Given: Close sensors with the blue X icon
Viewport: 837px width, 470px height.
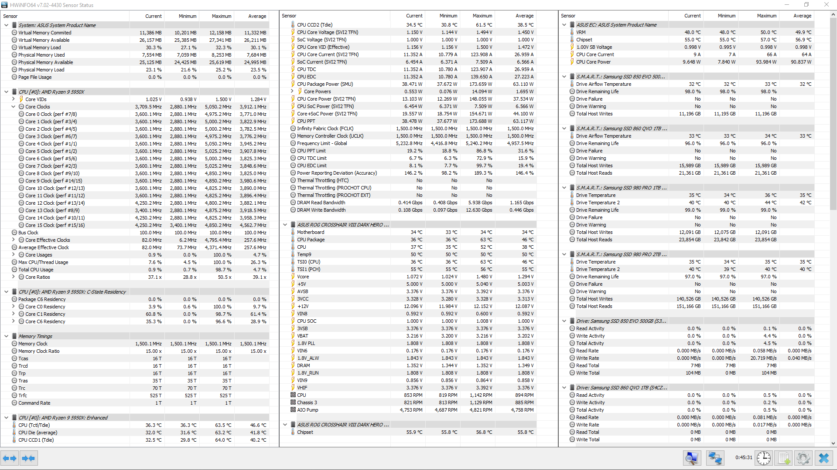Looking at the screenshot, I should pyautogui.click(x=823, y=458).
